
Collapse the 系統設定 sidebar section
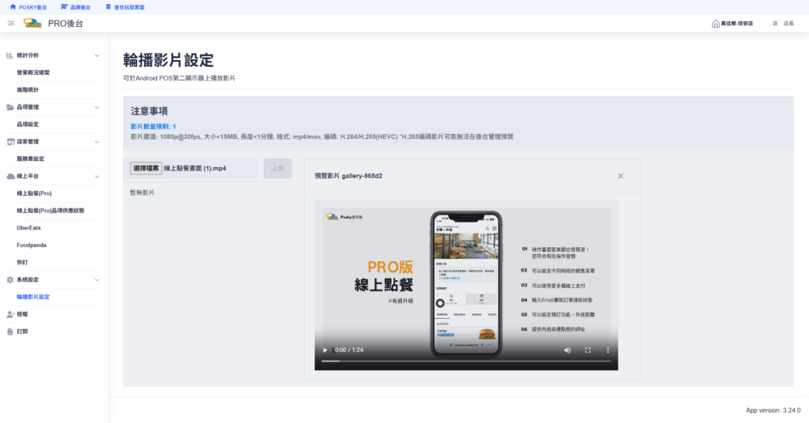[x=97, y=279]
